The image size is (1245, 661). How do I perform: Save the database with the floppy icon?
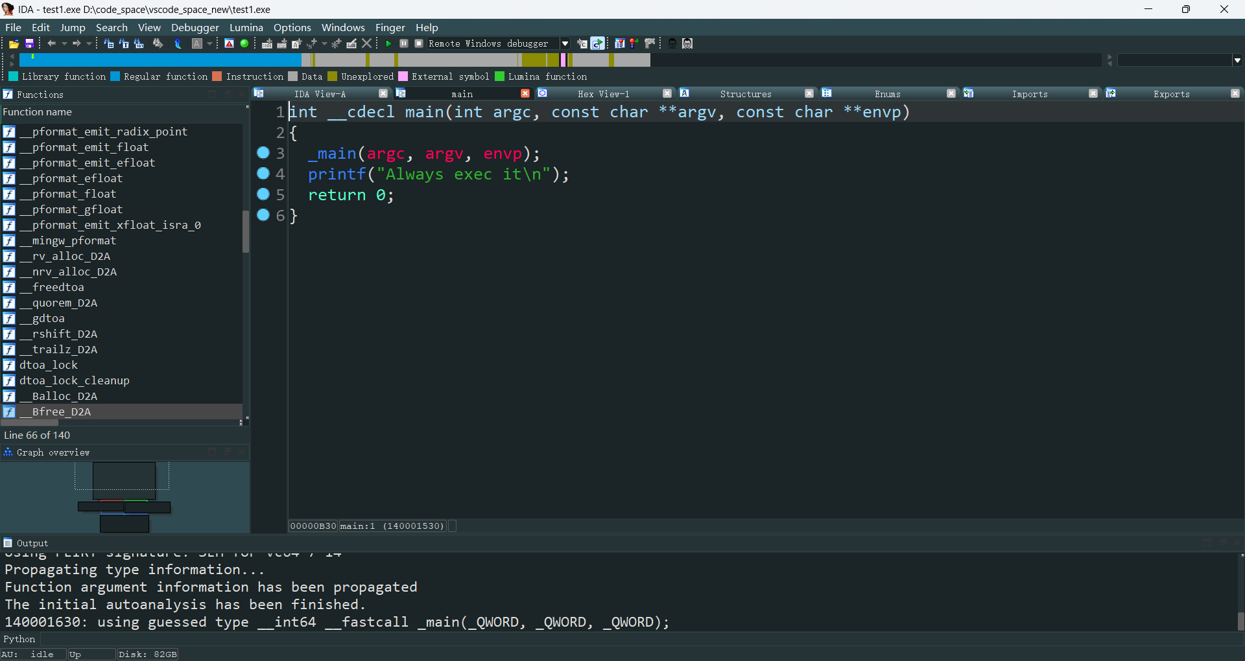[x=29, y=43]
